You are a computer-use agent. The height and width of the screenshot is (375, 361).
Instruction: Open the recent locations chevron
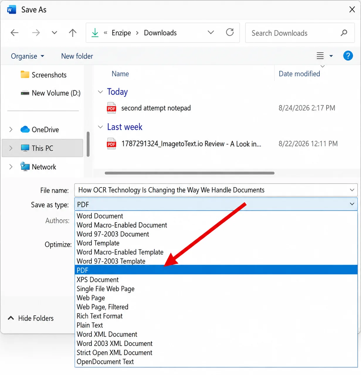[x=54, y=33]
